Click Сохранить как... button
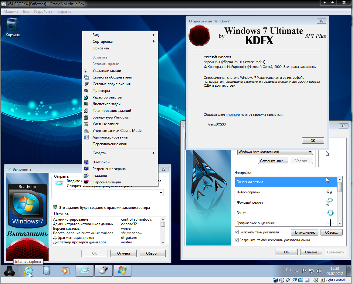The image size is (353, 284). [x=273, y=161]
